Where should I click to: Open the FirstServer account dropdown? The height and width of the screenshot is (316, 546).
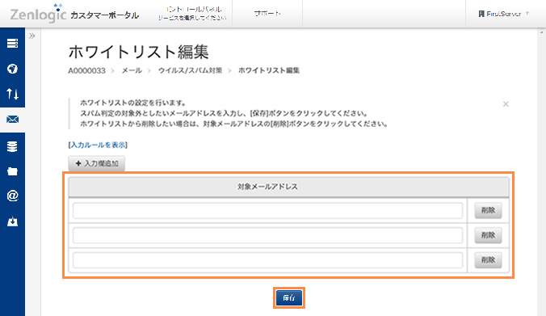tap(503, 14)
